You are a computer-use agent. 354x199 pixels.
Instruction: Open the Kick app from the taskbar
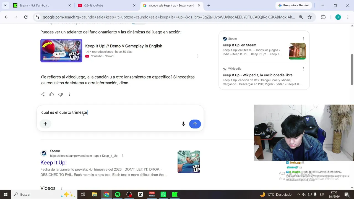(175, 195)
